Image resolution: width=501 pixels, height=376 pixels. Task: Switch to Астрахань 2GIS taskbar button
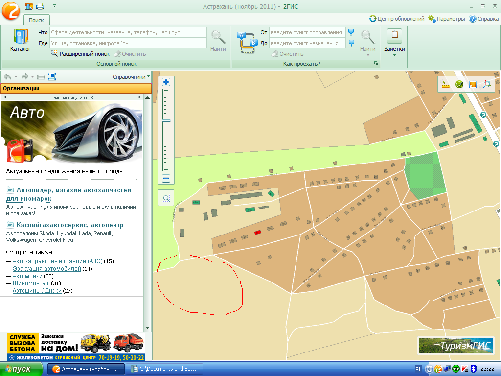[x=86, y=369]
